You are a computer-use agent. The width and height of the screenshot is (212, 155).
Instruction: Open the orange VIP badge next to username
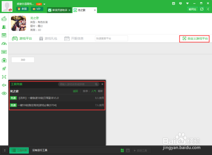point(39,4)
